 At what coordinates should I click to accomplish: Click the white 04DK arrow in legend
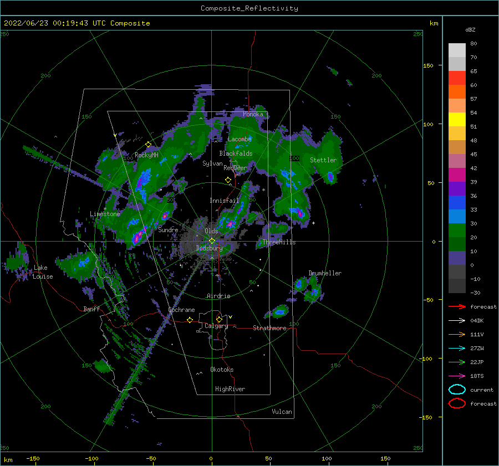click(x=457, y=320)
